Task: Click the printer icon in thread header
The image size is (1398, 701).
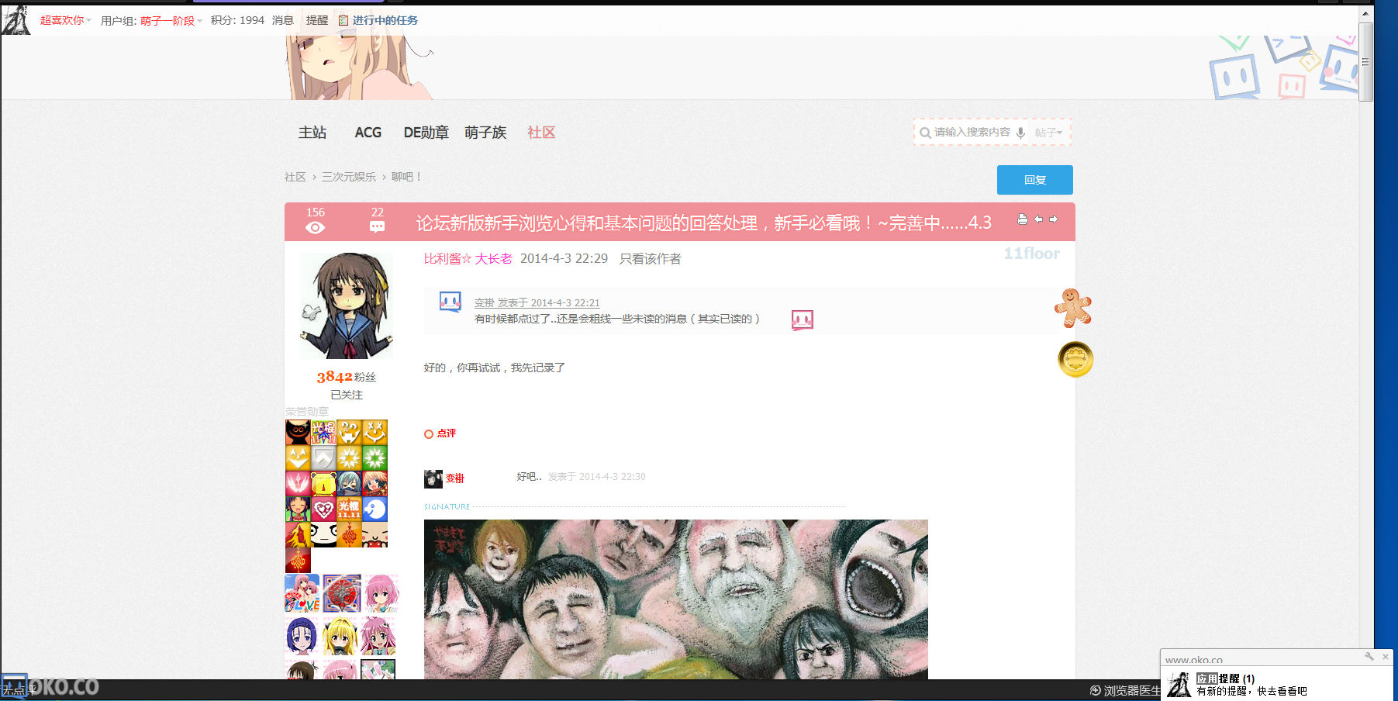Action: [1022, 219]
